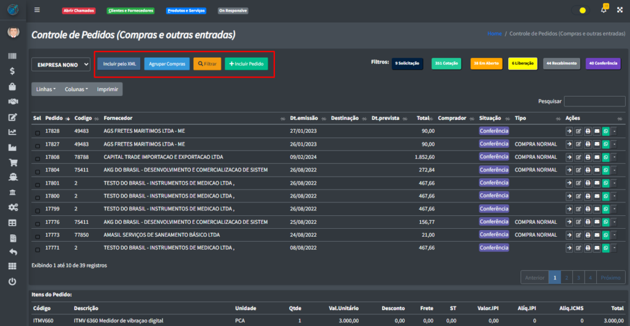Open the EMPRESA NONO company dropdown
Viewport: 630px width, 326px height.
[61, 64]
